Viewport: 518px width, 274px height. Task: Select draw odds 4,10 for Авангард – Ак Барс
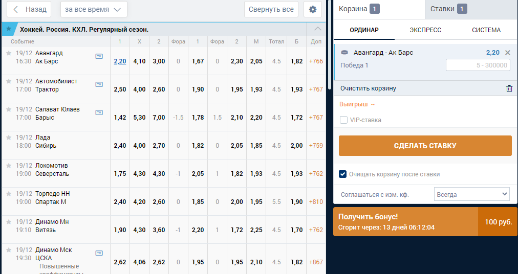139,61
